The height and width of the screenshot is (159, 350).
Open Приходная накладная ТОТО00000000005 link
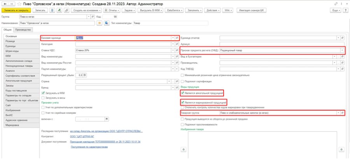(x=105, y=142)
